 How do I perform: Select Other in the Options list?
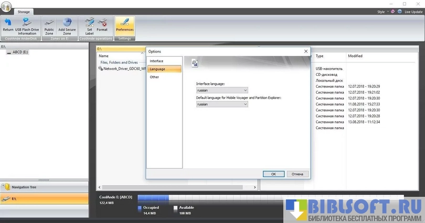pyautogui.click(x=154, y=77)
